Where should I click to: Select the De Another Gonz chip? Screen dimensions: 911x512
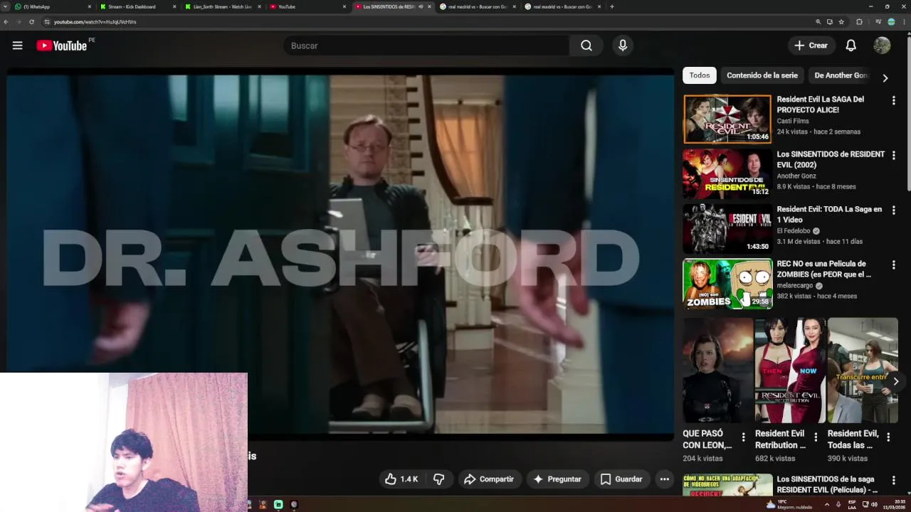tap(841, 75)
